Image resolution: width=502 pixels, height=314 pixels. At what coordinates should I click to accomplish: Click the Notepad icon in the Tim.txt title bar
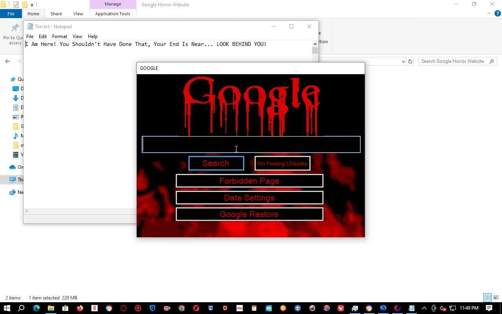click(30, 27)
